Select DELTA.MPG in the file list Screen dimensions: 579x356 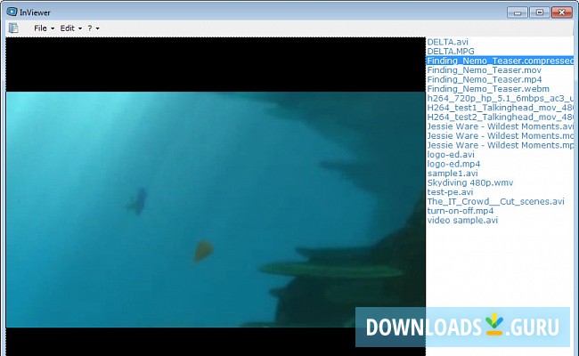[x=451, y=52]
